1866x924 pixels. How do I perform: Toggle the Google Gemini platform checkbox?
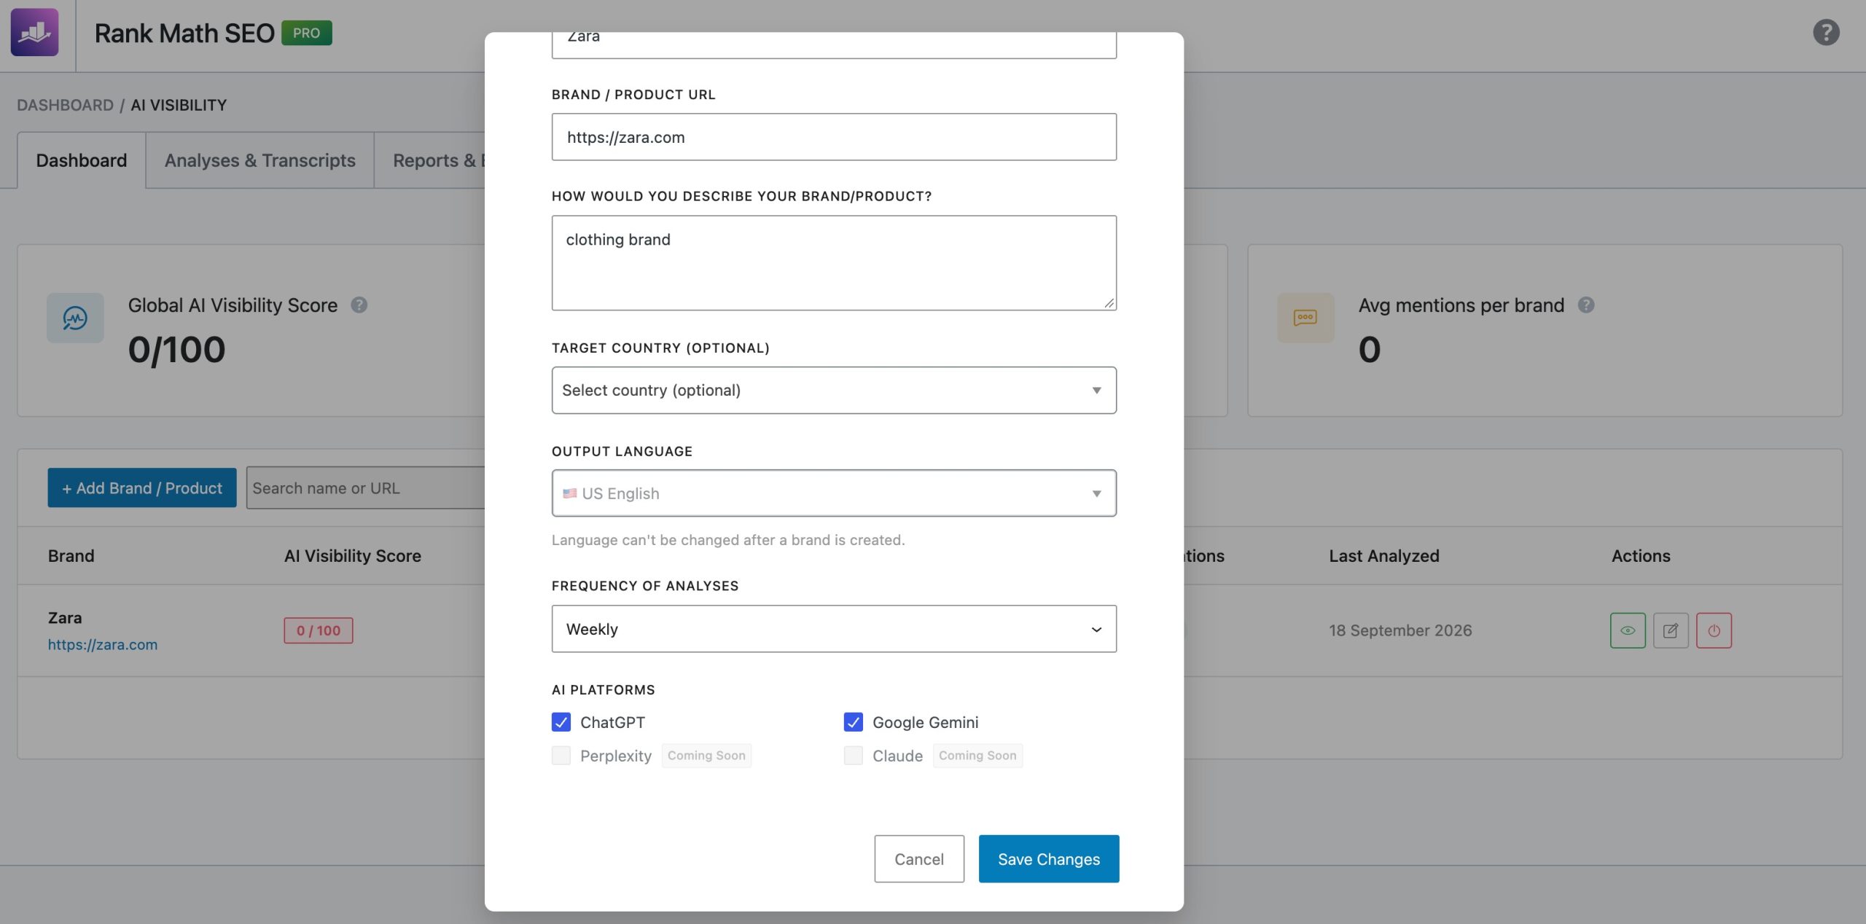pos(854,722)
